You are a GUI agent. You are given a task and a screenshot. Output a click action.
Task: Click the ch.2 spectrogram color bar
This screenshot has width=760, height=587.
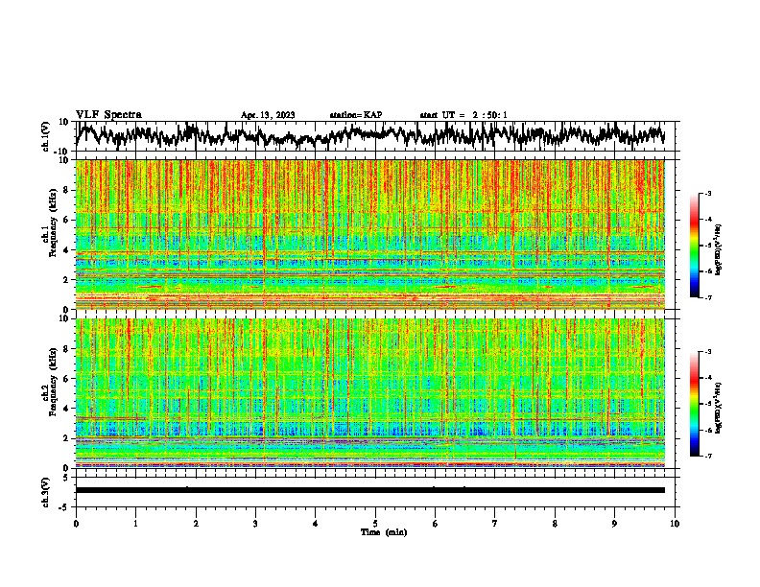pyautogui.click(x=694, y=404)
